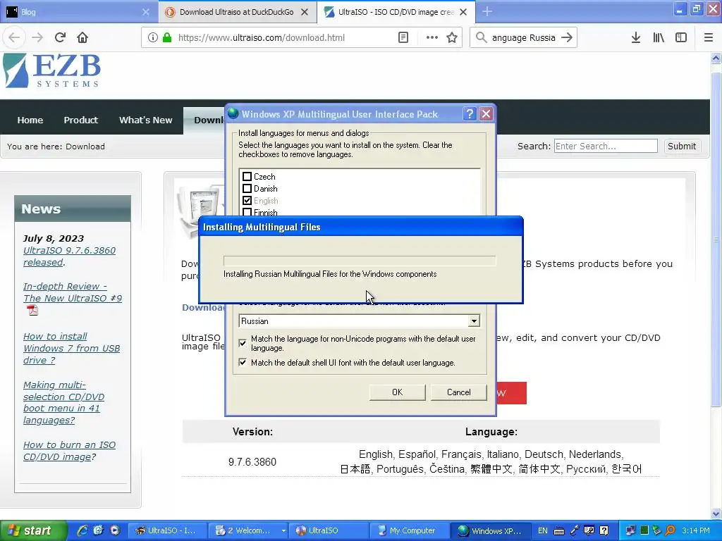The width and height of the screenshot is (722, 541).
Task: Go back with the browser back arrow
Action: (x=14, y=38)
